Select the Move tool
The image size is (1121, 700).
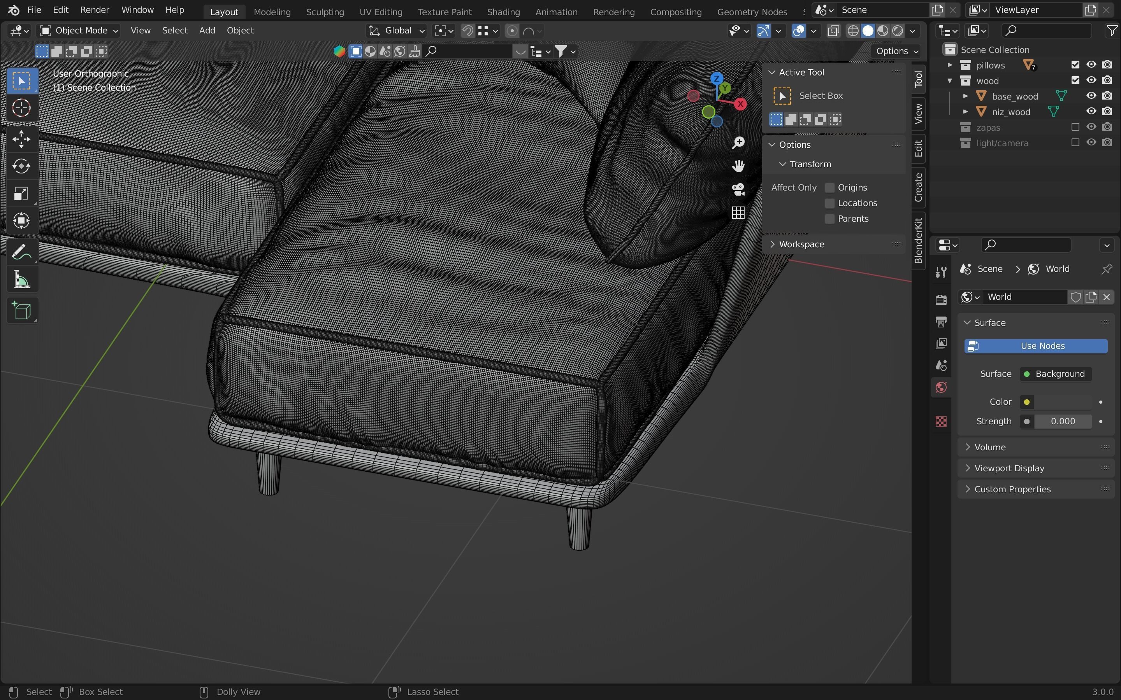22,139
